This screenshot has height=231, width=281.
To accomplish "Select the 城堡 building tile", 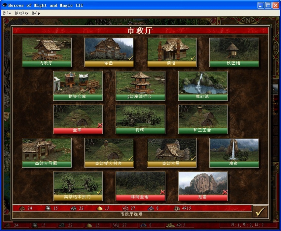I will (109, 52).
